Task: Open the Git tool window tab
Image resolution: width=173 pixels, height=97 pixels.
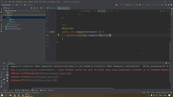Action: (x=5, y=90)
